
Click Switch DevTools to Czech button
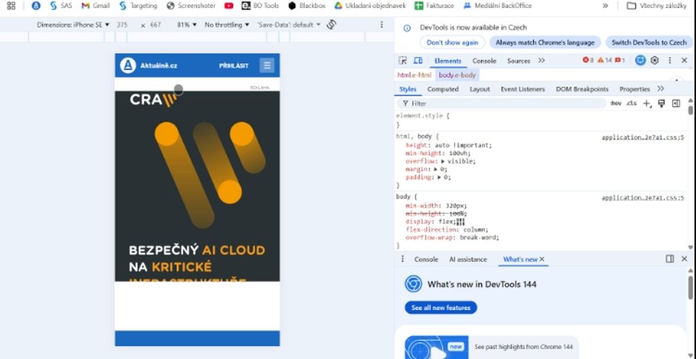tap(649, 42)
